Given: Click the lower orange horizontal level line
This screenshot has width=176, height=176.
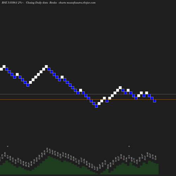Looking at the screenshot, I should click(x=88, y=100).
